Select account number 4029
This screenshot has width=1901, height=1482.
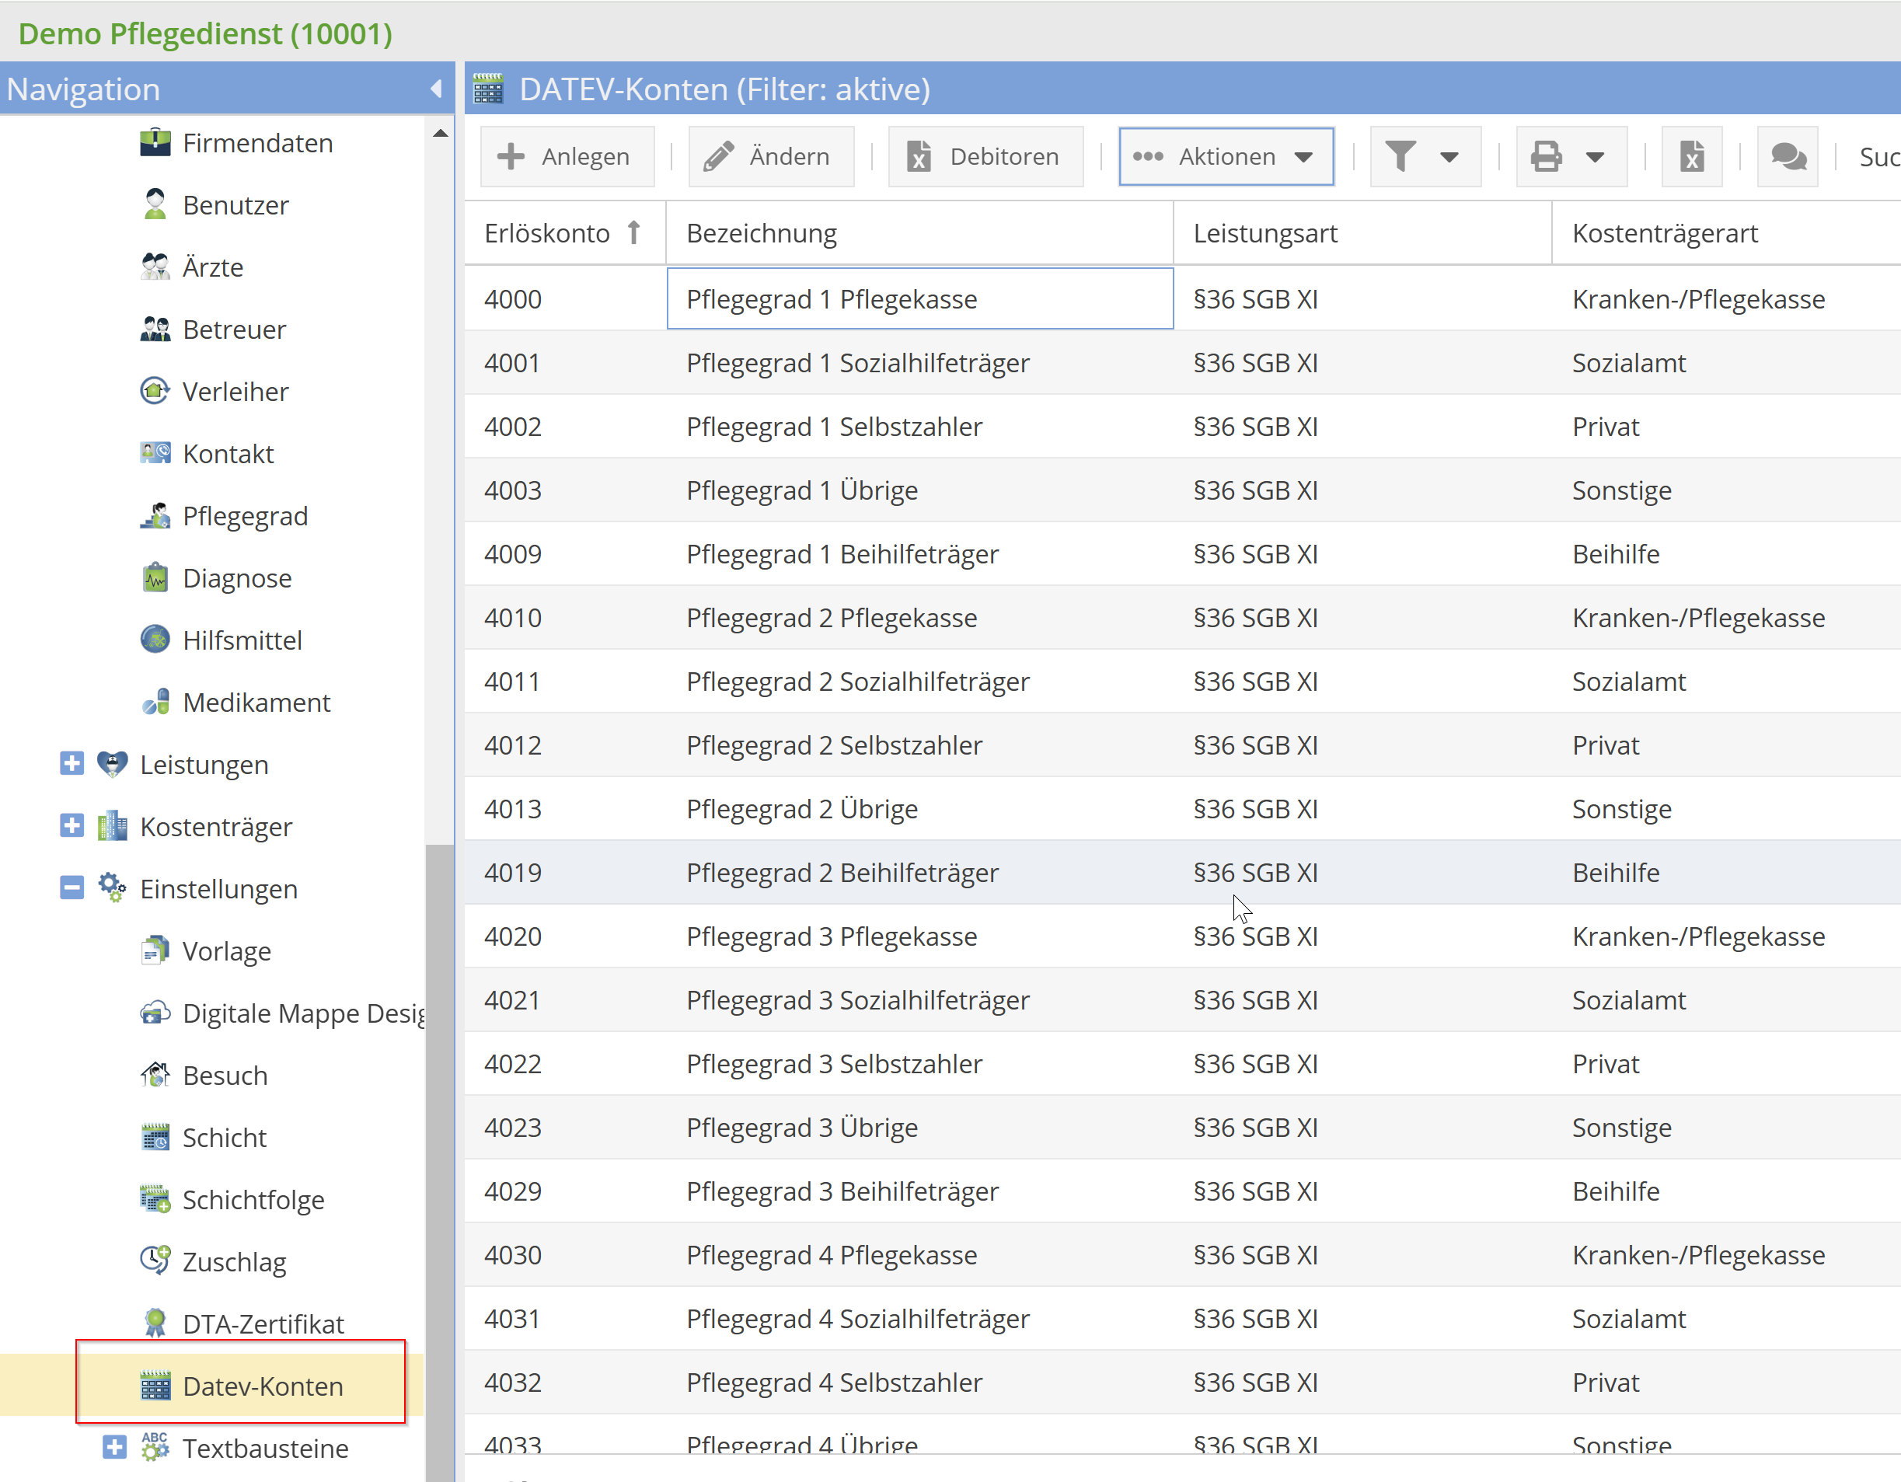(513, 1191)
